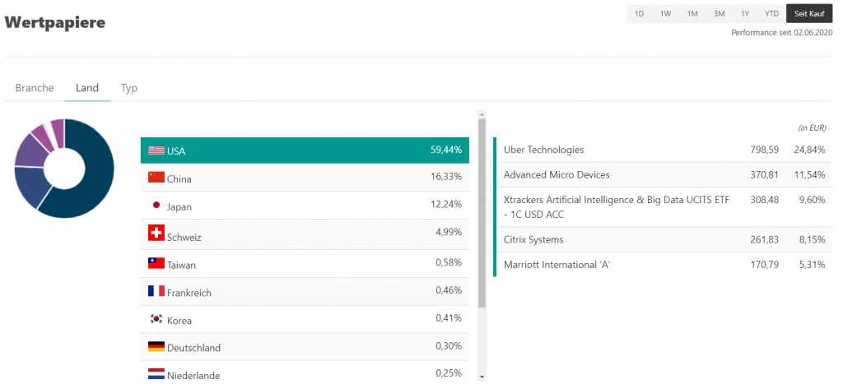Click the Niederlande flag icon
The height and width of the screenshot is (384, 843).
[156, 374]
